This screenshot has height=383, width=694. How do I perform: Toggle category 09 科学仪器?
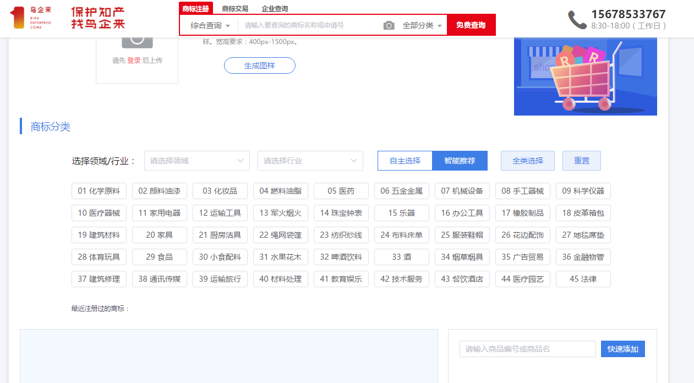click(x=583, y=191)
